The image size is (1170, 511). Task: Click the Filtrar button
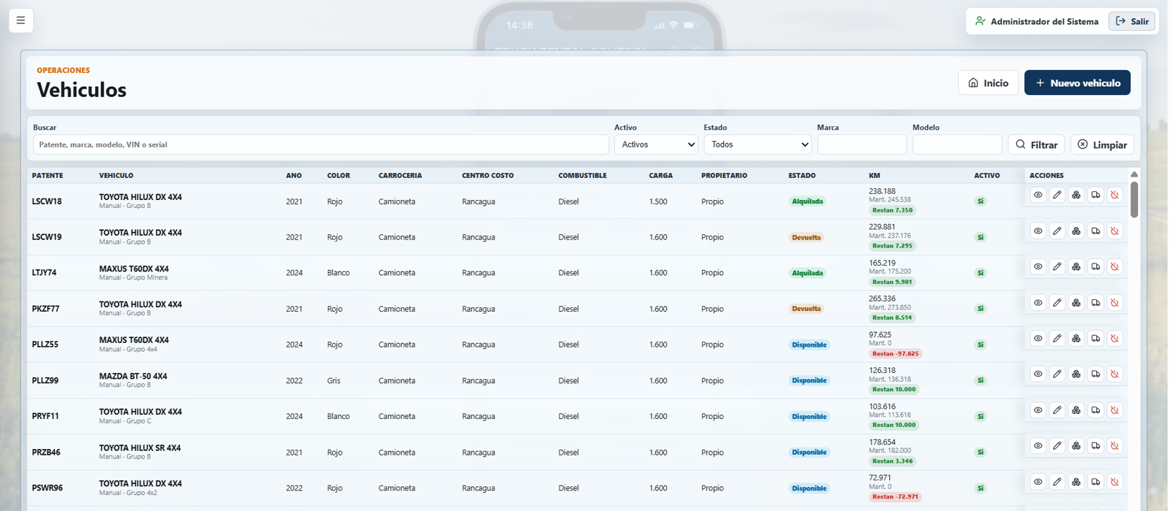1036,145
